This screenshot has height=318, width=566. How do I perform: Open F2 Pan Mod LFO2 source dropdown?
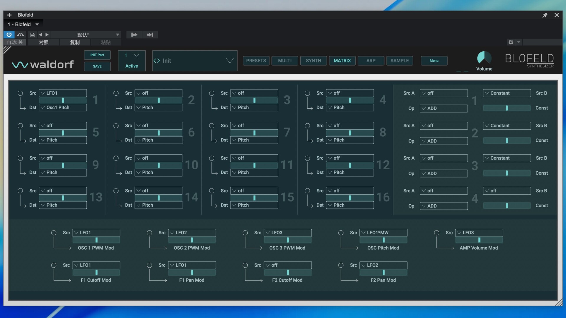point(384,265)
